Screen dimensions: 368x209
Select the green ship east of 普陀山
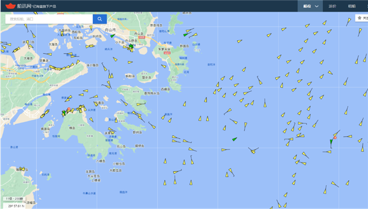(186, 35)
